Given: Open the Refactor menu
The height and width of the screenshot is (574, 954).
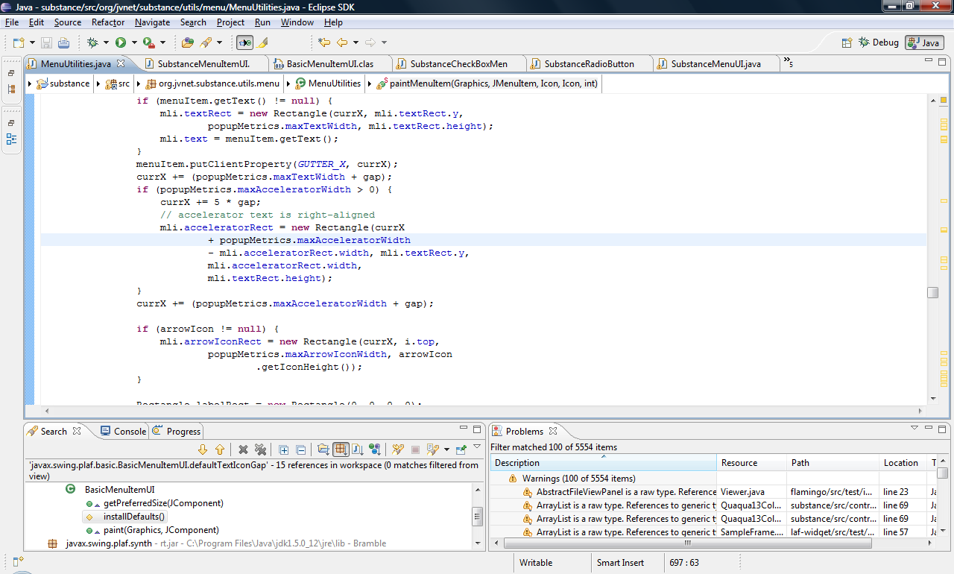Looking at the screenshot, I should [x=107, y=22].
